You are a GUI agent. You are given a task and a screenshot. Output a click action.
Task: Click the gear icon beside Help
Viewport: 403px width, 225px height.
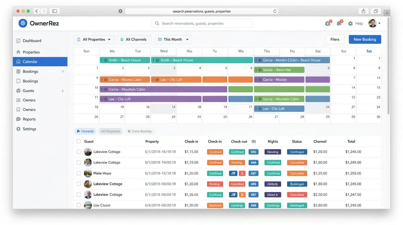coord(350,23)
